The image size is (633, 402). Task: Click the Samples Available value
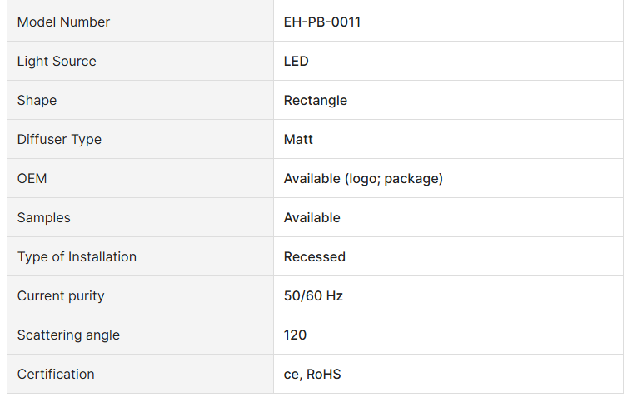click(312, 218)
